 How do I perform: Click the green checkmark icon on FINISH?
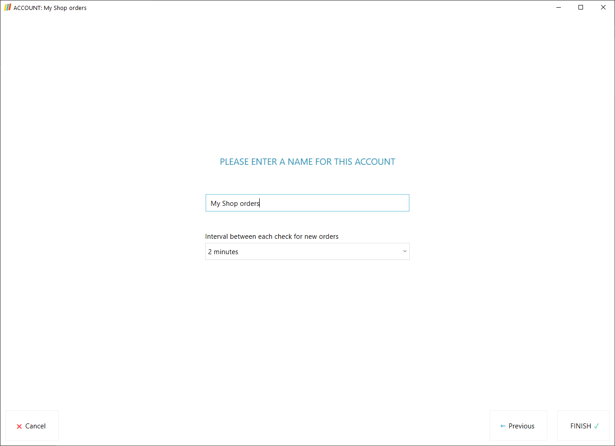pyautogui.click(x=597, y=426)
